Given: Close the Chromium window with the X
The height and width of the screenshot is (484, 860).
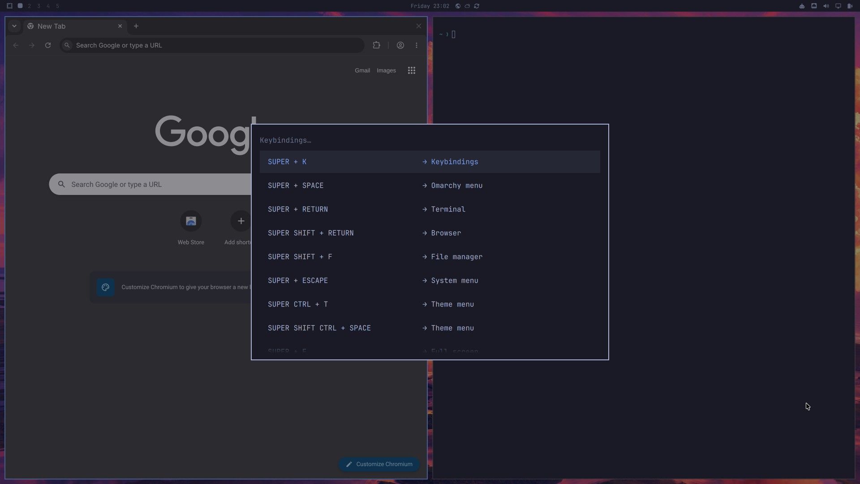Looking at the screenshot, I should point(419,26).
